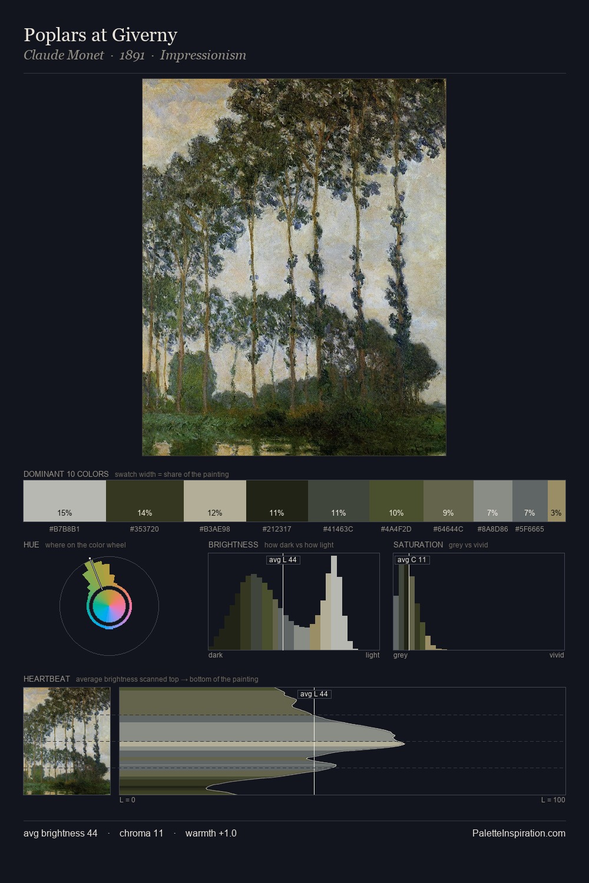
Task: Select the swatch above #41463C
Action: [339, 501]
